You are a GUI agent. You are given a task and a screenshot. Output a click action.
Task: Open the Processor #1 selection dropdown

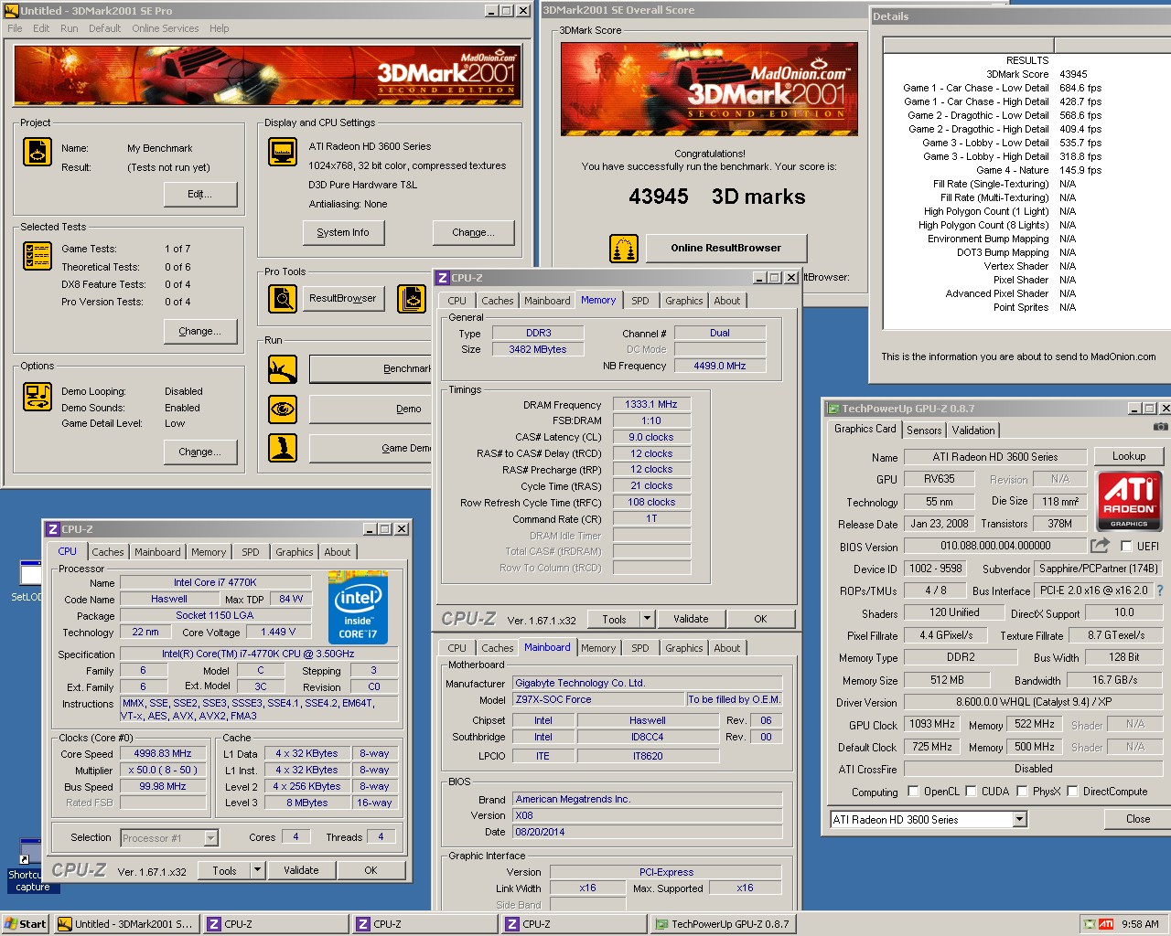tap(211, 838)
